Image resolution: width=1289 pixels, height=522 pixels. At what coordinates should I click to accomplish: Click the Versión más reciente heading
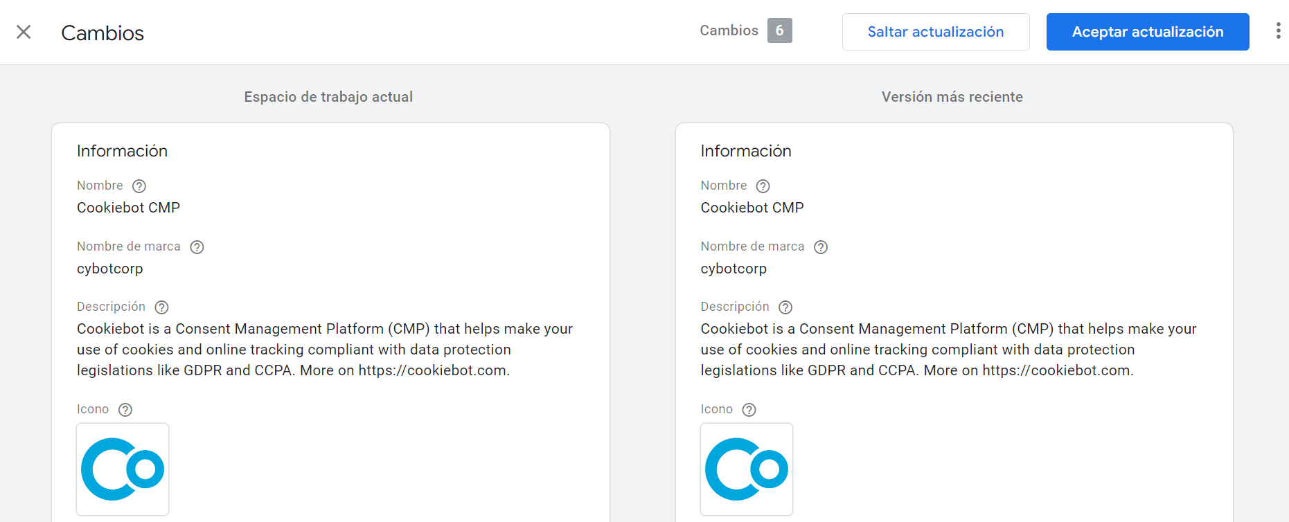tap(952, 97)
